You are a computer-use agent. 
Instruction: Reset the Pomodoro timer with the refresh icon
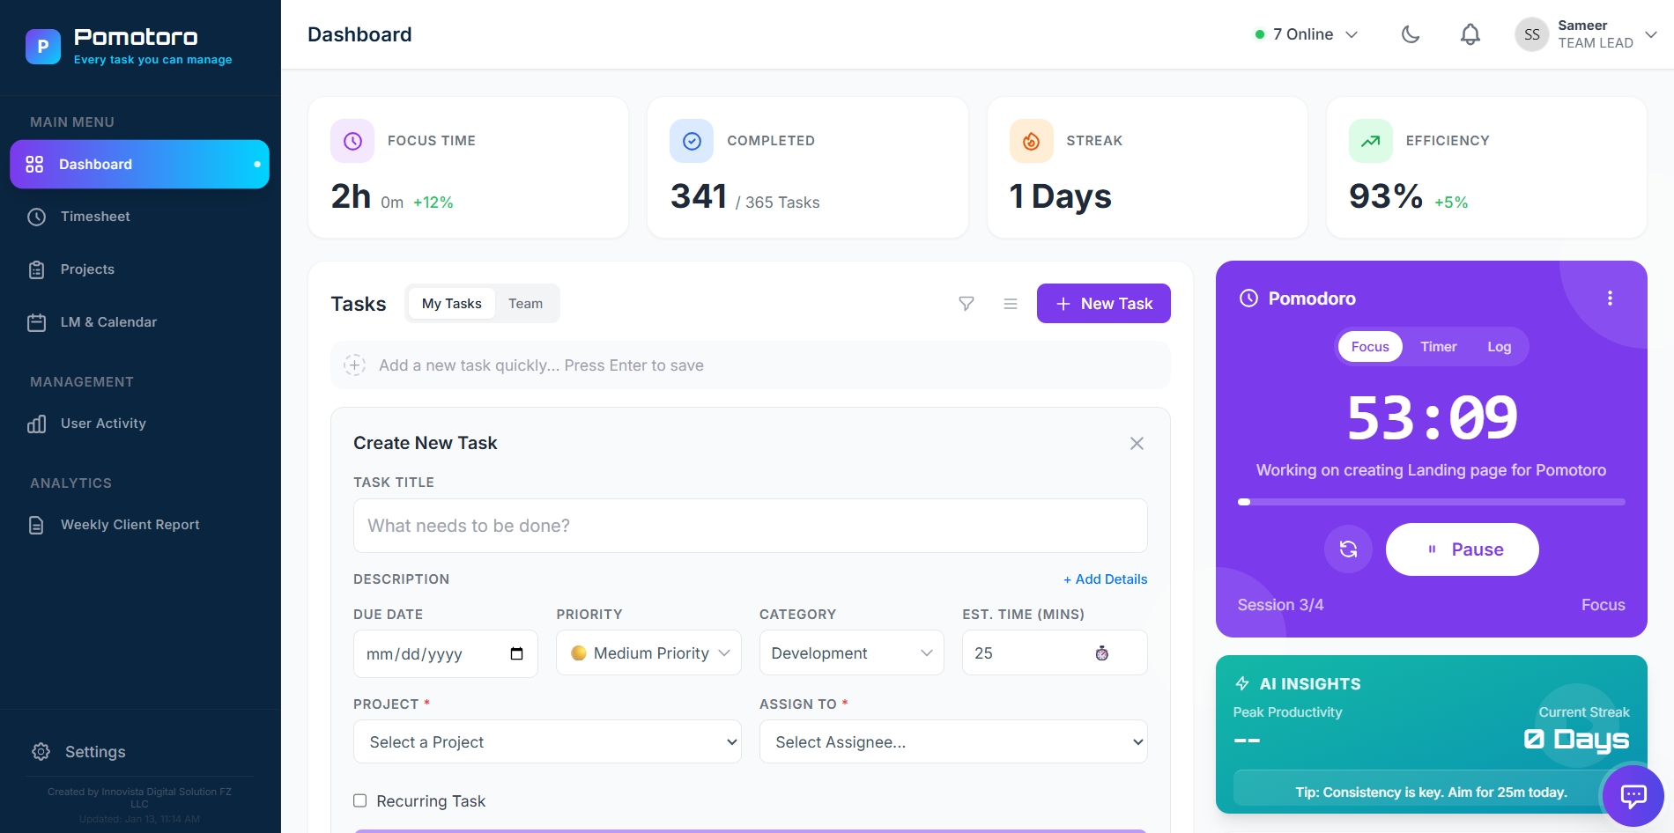coord(1348,549)
